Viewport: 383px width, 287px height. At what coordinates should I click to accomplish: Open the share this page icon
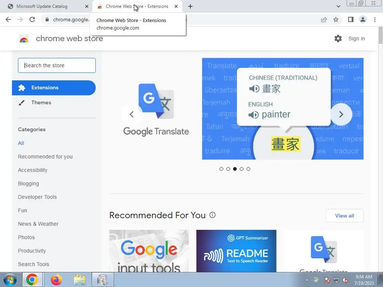pyautogui.click(x=324, y=19)
